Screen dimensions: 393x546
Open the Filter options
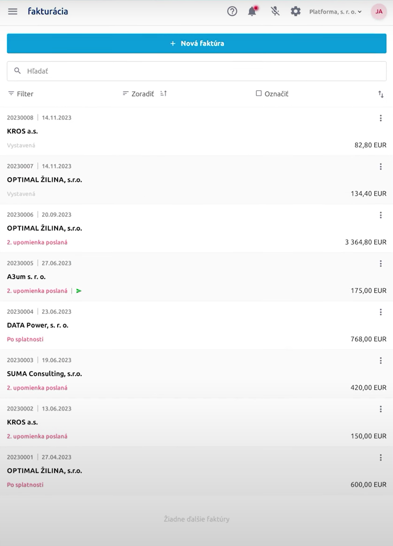[21, 94]
